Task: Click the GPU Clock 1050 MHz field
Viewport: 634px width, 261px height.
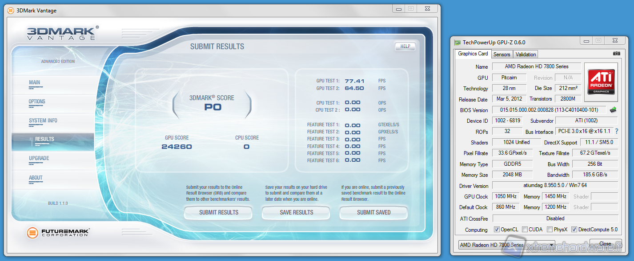Action: tap(506, 196)
